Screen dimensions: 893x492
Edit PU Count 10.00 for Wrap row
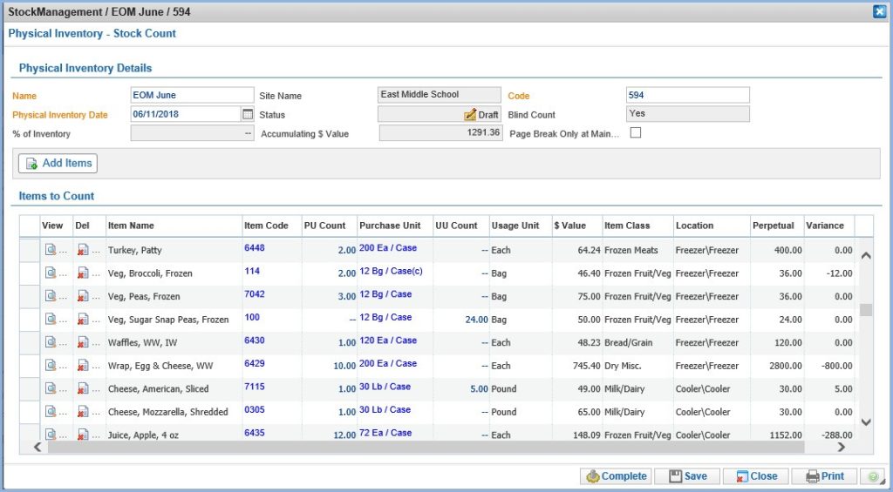tap(344, 366)
